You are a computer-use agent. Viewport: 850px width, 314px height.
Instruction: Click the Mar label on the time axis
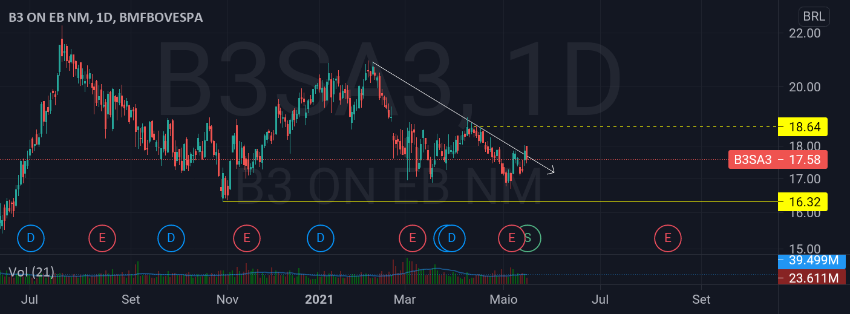[x=404, y=299]
